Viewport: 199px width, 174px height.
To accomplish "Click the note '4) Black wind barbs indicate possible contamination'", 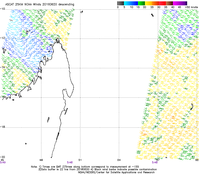I will click(124, 169).
